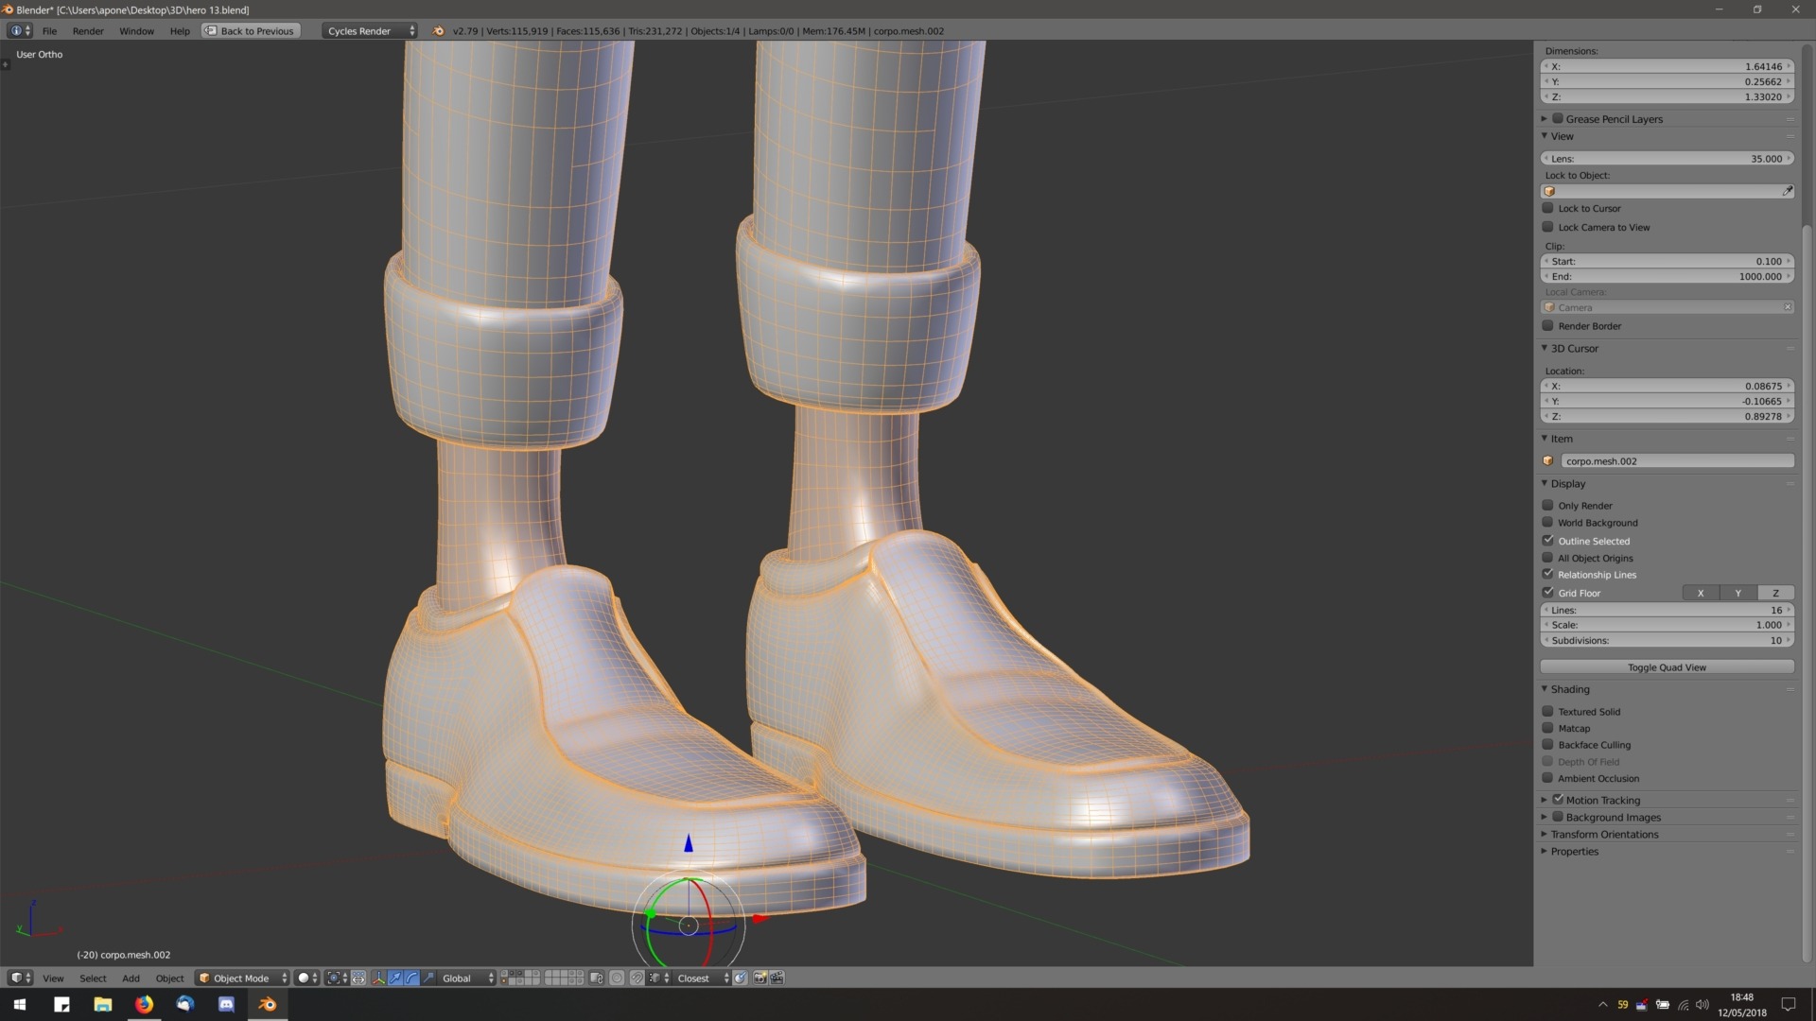
Task: Open the Render menu
Action: pyautogui.click(x=88, y=30)
